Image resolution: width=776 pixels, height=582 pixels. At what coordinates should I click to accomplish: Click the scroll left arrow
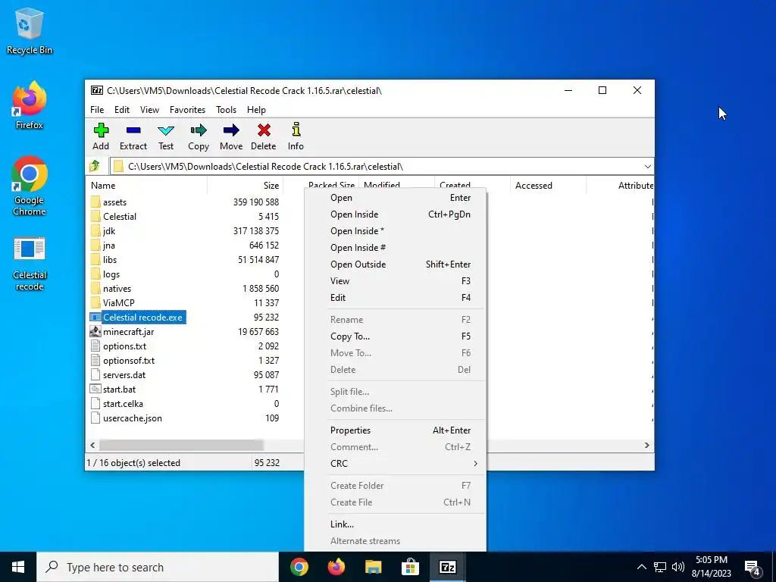pos(92,446)
